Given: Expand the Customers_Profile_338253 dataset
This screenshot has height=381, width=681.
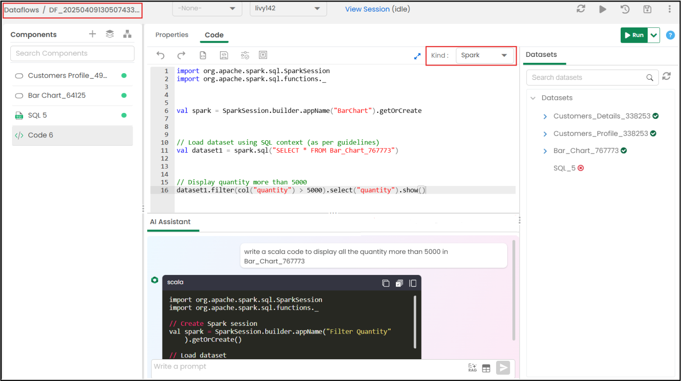Looking at the screenshot, I should [545, 134].
